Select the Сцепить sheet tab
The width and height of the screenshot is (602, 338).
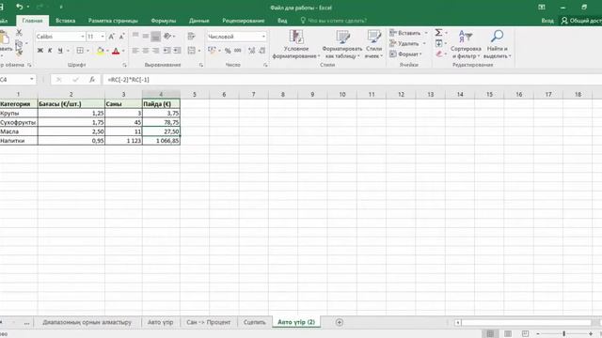point(255,322)
